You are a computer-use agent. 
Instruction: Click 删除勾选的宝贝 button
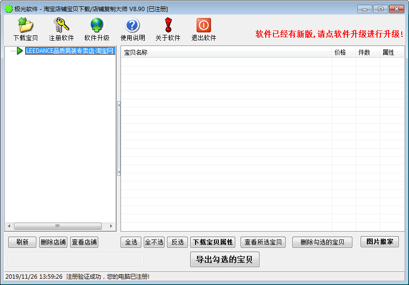pos(322,242)
